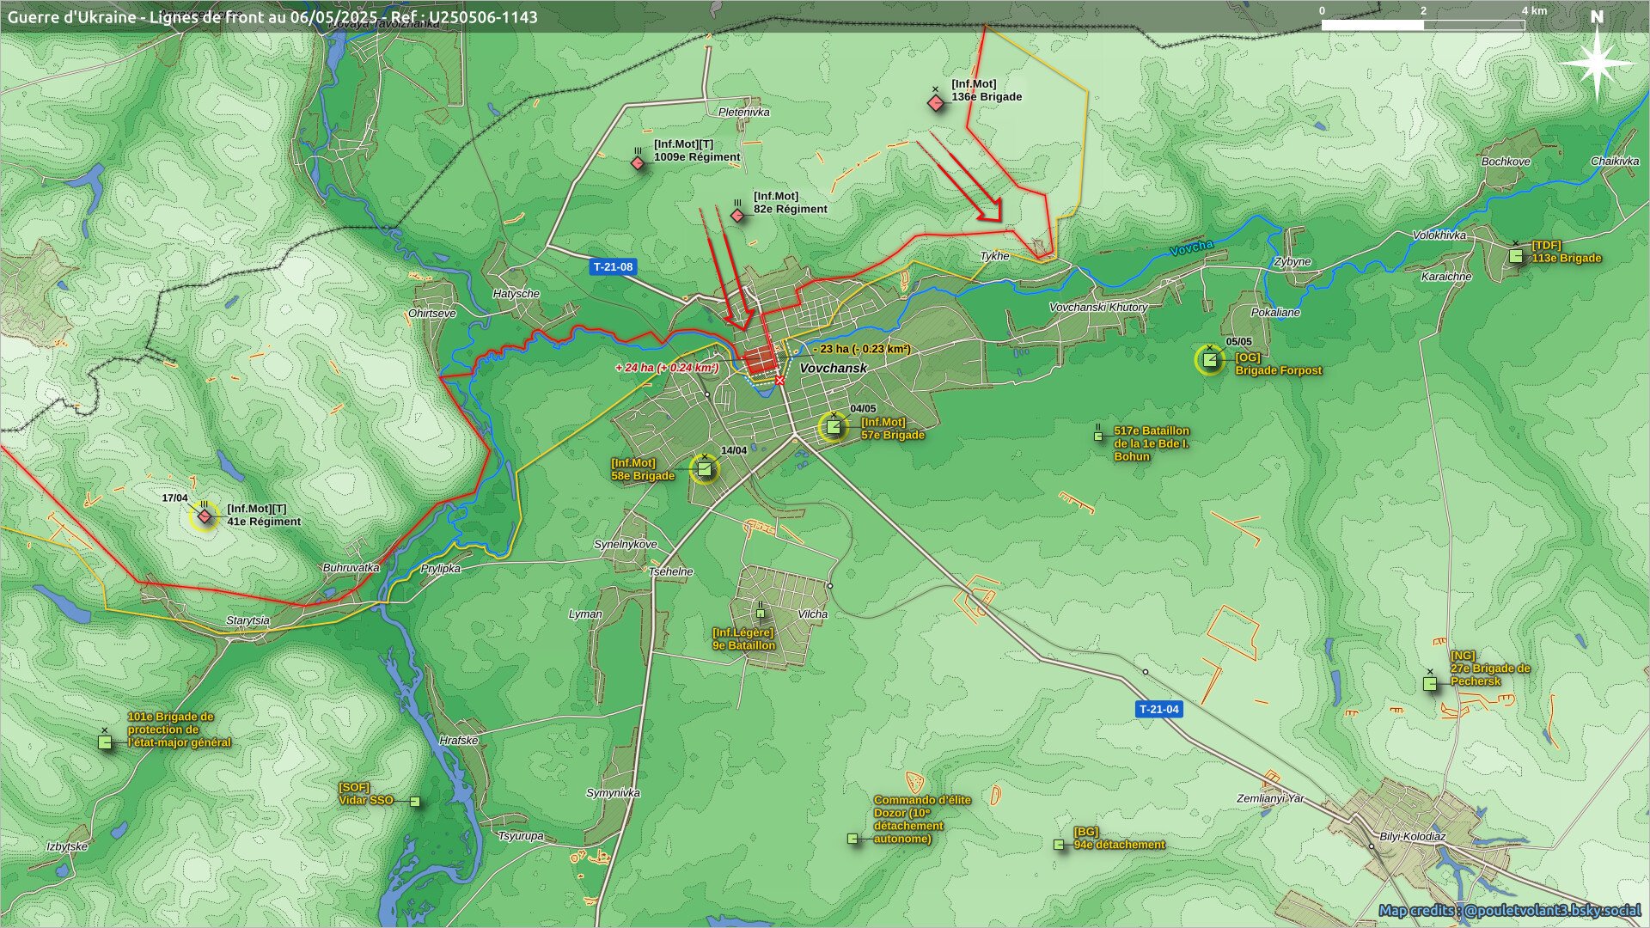The image size is (1650, 928).
Task: Click the '+ 24 ha (+ 0.24 km²)' label
Action: [x=667, y=368]
